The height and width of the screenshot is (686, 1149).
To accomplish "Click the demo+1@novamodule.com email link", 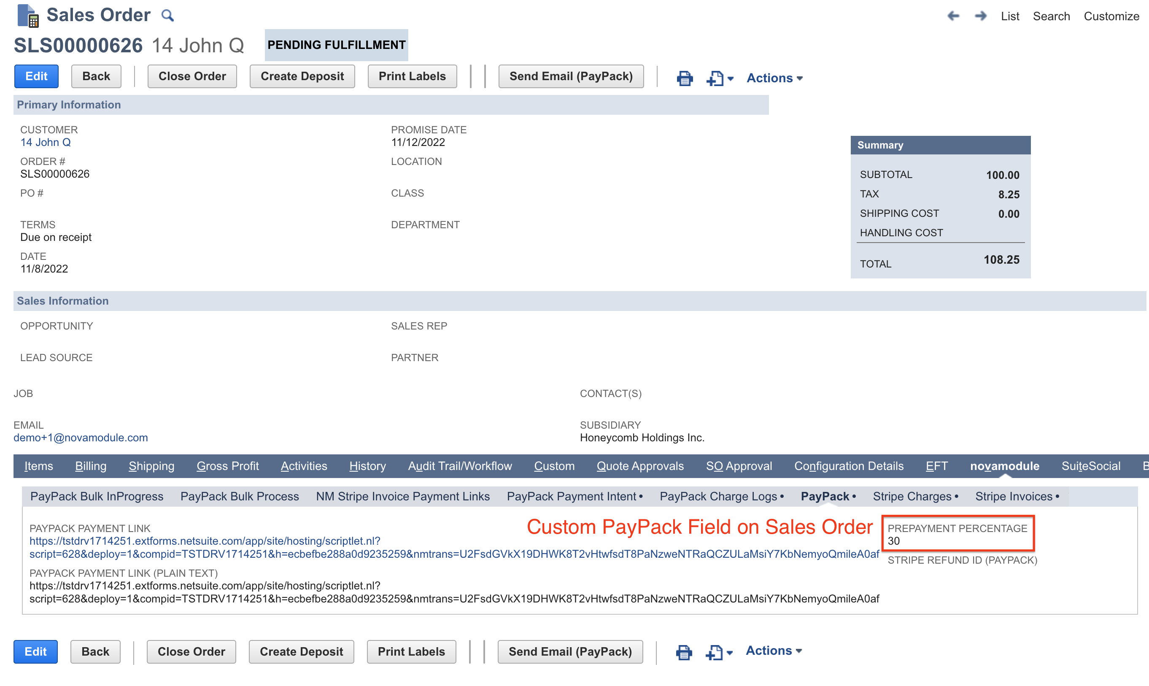I will [81, 438].
